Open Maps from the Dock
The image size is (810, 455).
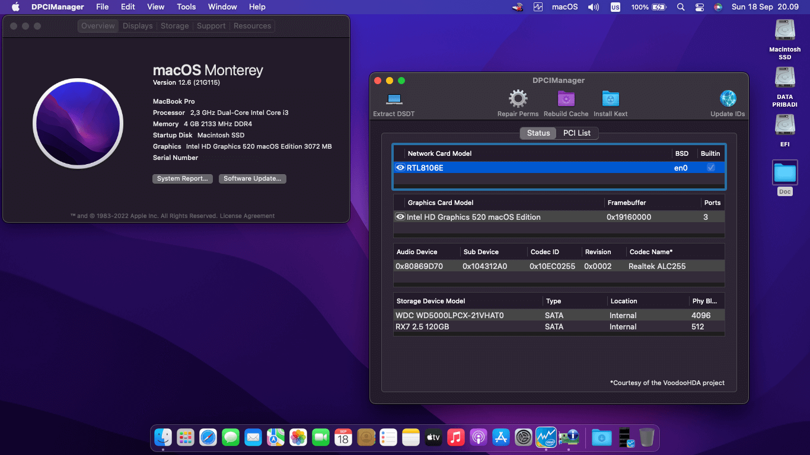point(276,437)
